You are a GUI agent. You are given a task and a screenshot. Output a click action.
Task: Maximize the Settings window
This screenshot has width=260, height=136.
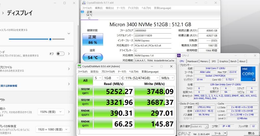[64, 3]
